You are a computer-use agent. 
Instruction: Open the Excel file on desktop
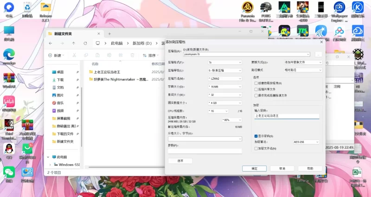[x=357, y=178]
